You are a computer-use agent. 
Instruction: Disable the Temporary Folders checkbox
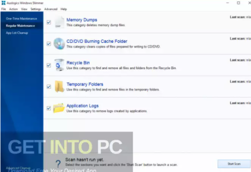coord(49,86)
